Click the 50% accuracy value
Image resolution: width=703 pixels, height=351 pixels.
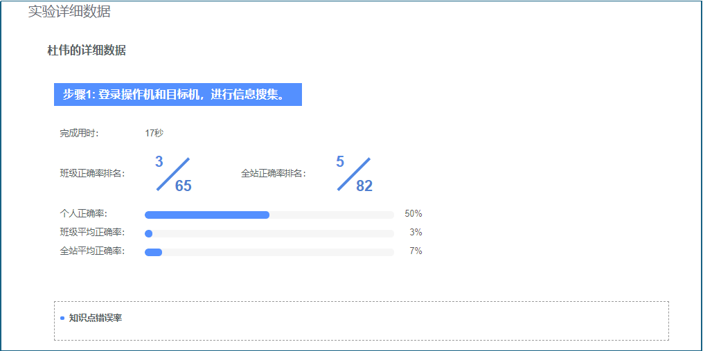[x=413, y=214]
